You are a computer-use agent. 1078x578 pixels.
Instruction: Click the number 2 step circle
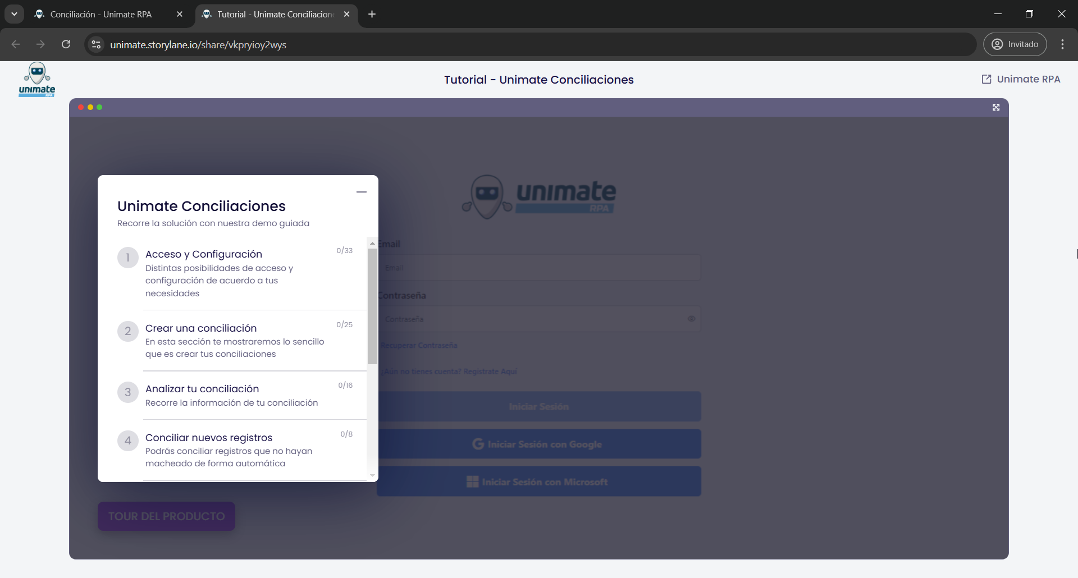128,331
